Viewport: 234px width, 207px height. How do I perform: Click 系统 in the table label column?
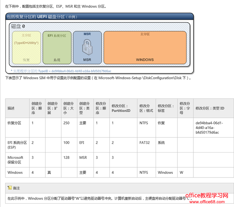click(x=161, y=142)
